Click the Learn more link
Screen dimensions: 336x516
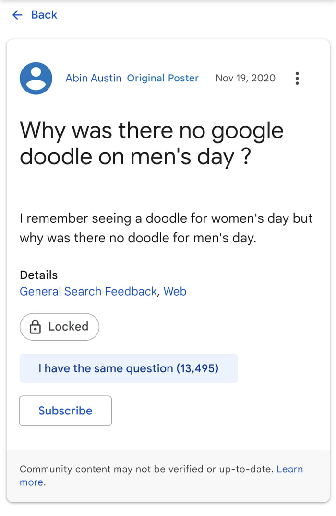coord(290,469)
